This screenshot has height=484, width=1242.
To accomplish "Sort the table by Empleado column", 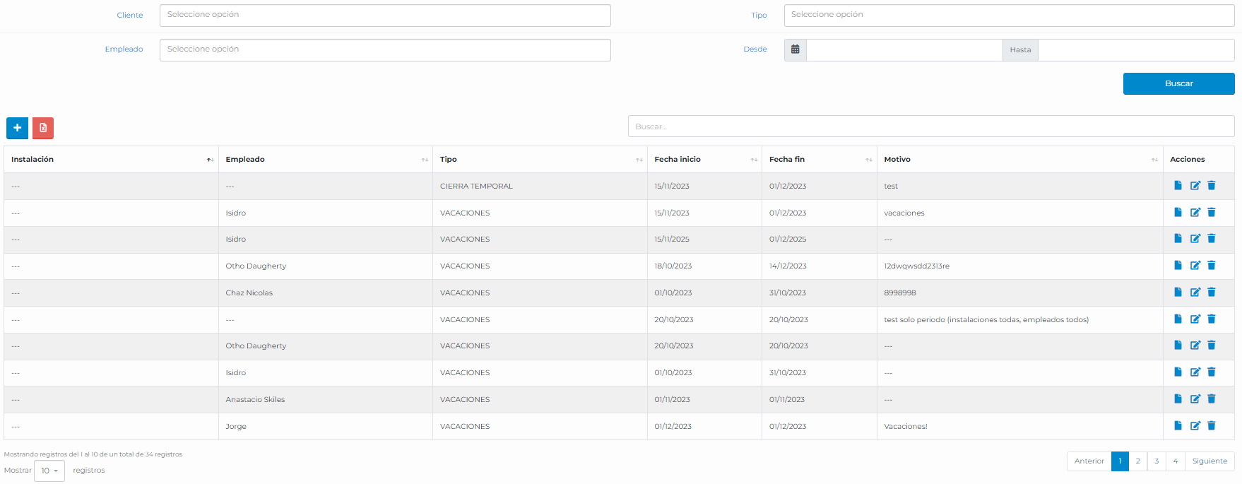I will click(325, 160).
